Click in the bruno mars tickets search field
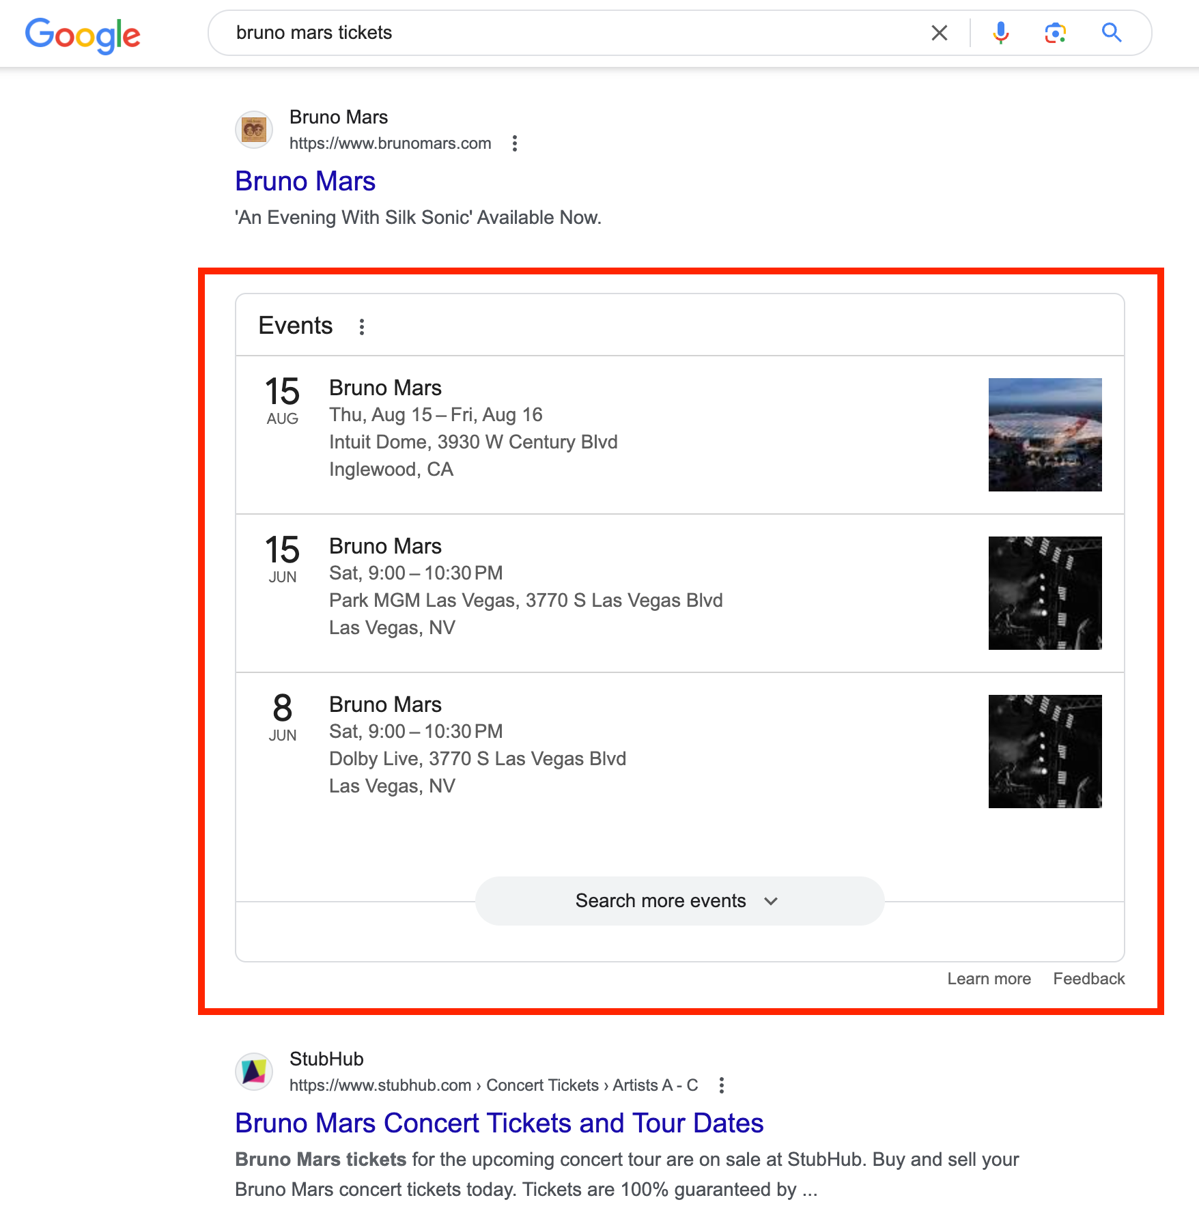1199x1215 pixels. [574, 33]
